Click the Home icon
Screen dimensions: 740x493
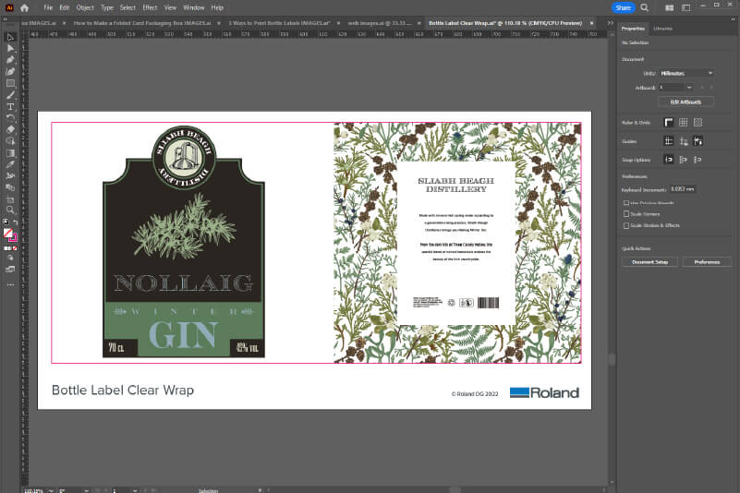point(25,7)
